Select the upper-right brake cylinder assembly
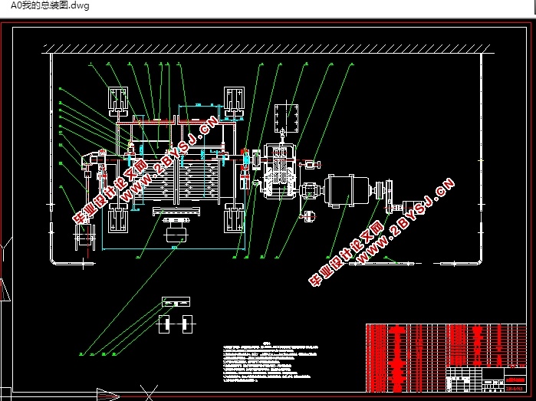Image resolution: width=536 pixels, height=401 pixels. pos(234,102)
